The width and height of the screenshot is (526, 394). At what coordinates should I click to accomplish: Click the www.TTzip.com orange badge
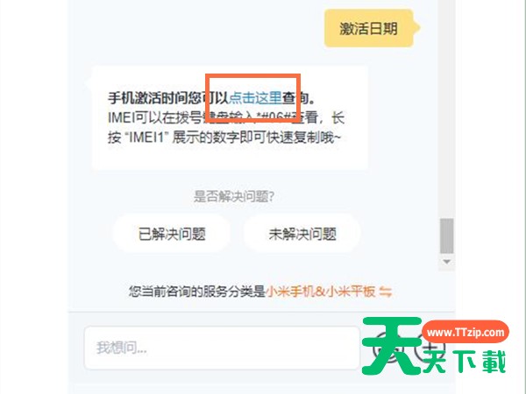tap(466, 332)
